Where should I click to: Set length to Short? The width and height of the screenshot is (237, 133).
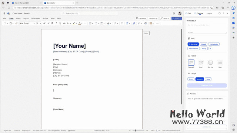tap(191, 79)
